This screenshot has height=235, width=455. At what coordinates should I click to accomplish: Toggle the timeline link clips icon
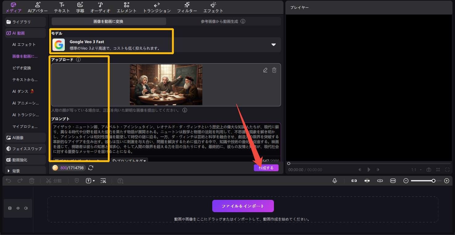354,181
